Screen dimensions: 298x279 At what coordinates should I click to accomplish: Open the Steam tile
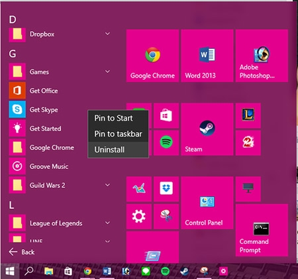coord(207,129)
